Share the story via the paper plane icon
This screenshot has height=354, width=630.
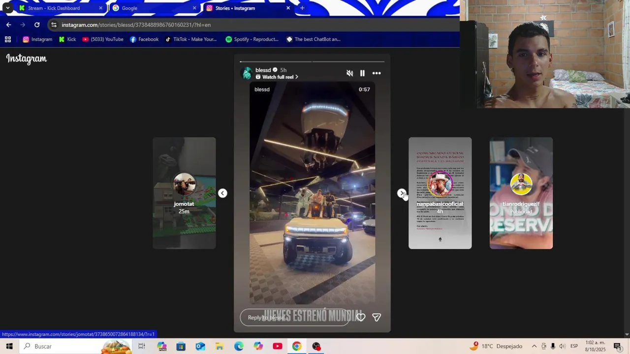tap(377, 318)
